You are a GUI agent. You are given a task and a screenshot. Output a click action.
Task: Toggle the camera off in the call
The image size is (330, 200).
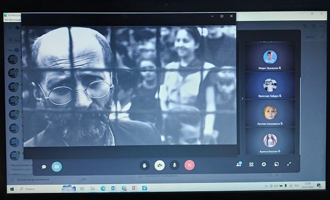pos(159,165)
